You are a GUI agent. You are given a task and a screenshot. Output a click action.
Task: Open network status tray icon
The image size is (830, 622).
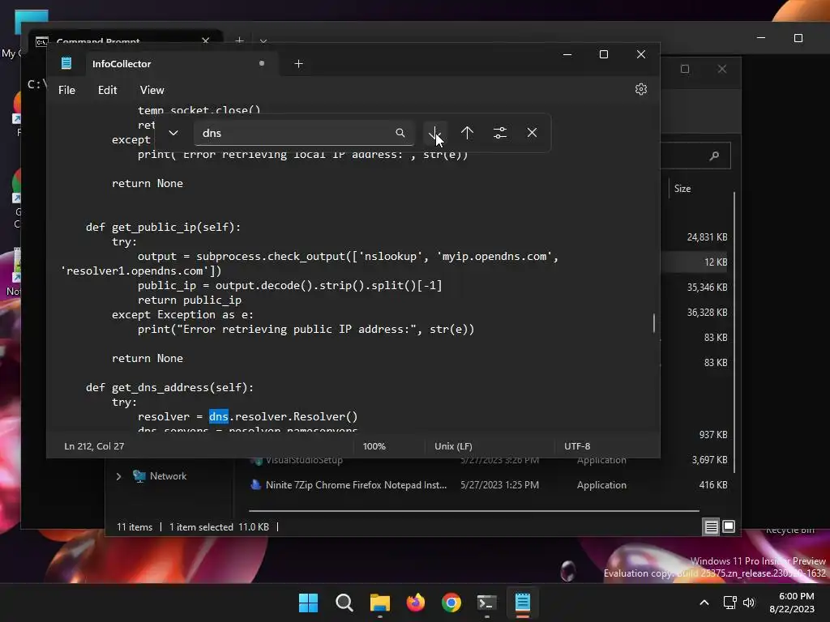(x=730, y=603)
